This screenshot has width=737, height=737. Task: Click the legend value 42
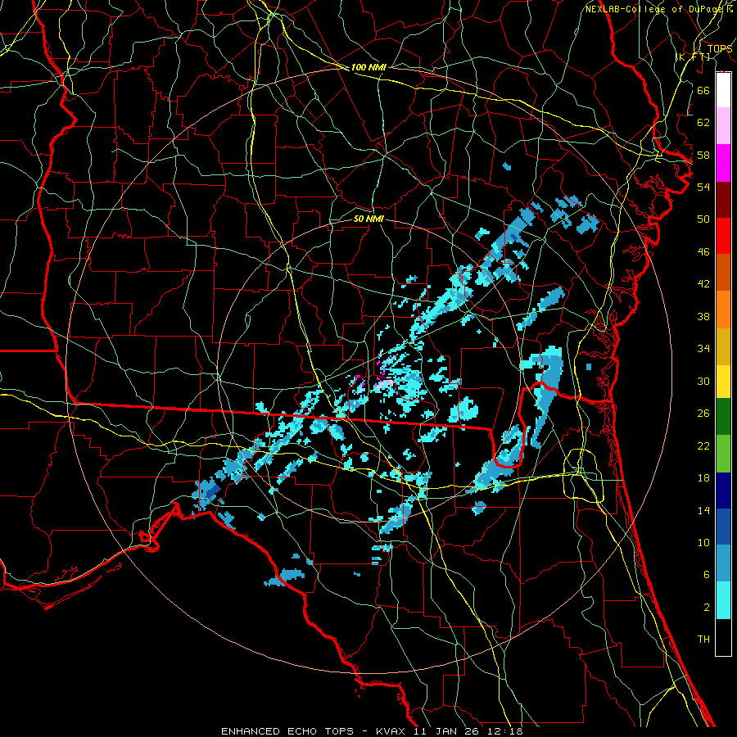tap(703, 284)
